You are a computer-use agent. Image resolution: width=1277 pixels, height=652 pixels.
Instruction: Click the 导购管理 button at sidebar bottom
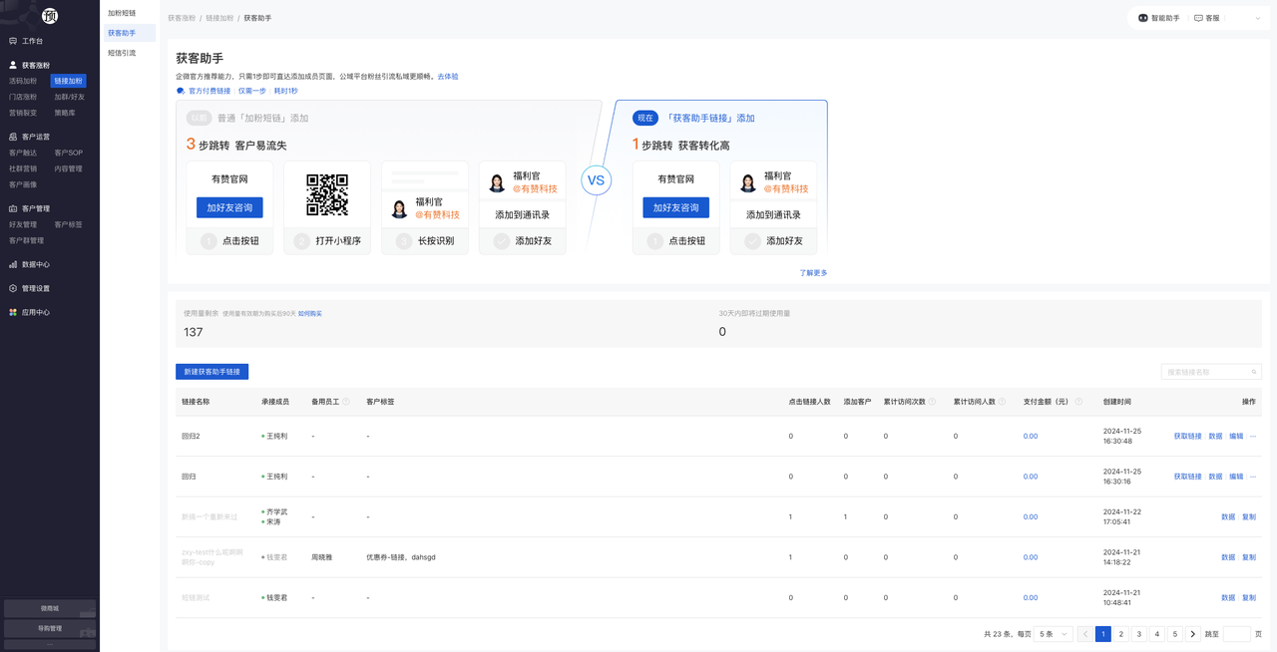point(50,628)
